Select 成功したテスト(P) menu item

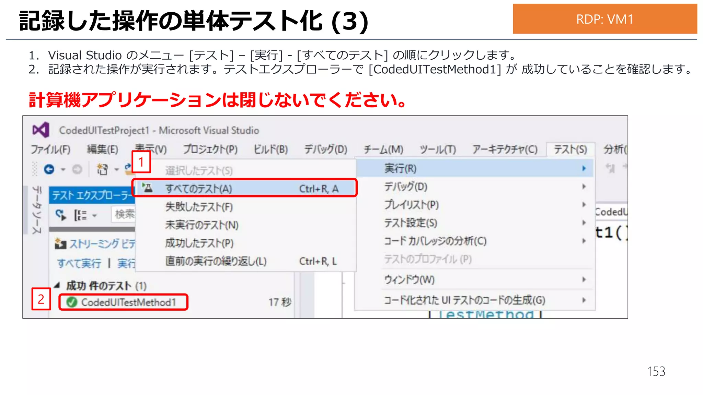click(245, 243)
